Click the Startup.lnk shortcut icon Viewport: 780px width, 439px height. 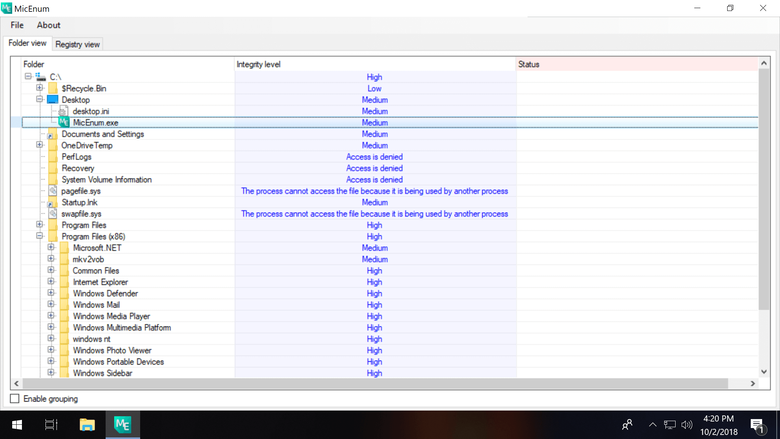point(52,202)
